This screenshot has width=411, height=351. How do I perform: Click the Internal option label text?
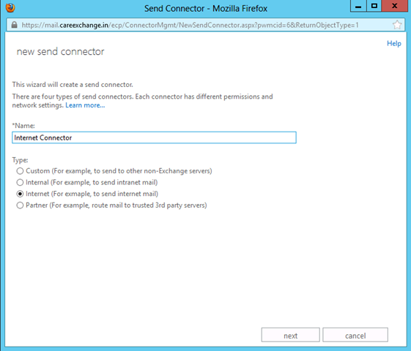tap(92, 182)
